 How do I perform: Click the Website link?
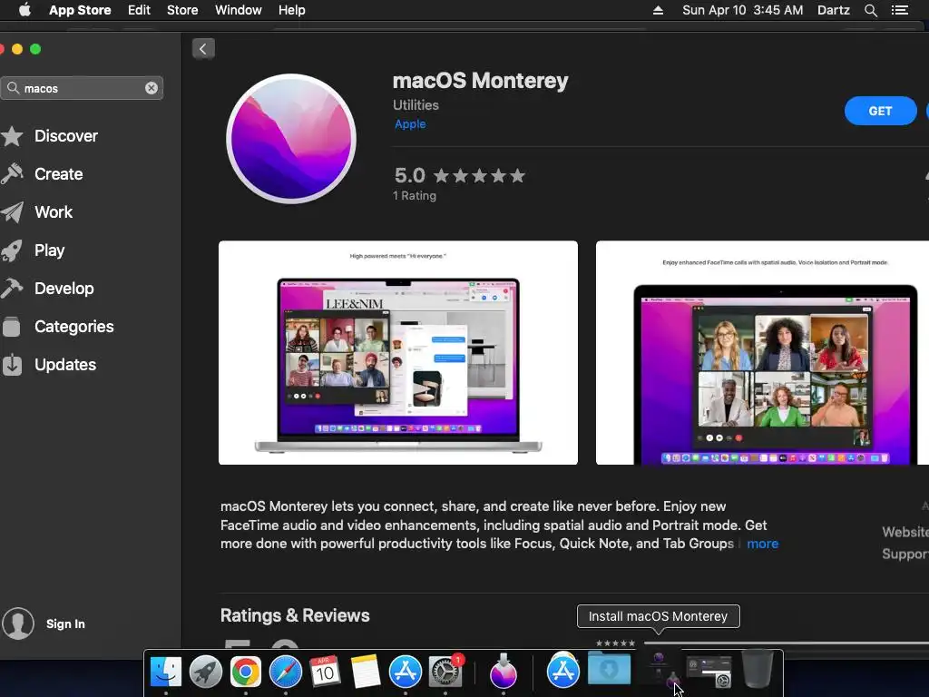905,532
